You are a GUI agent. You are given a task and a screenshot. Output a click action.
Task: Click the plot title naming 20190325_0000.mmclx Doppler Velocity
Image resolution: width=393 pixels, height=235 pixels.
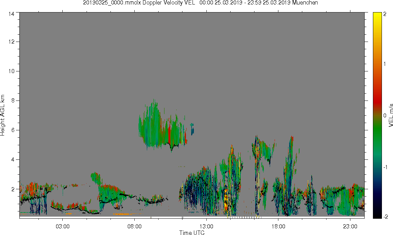(x=200, y=3)
